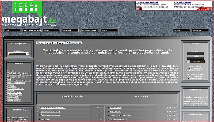214x122 pixels.
Task: Open Ke stažení sidebar link
Action: click(12, 87)
